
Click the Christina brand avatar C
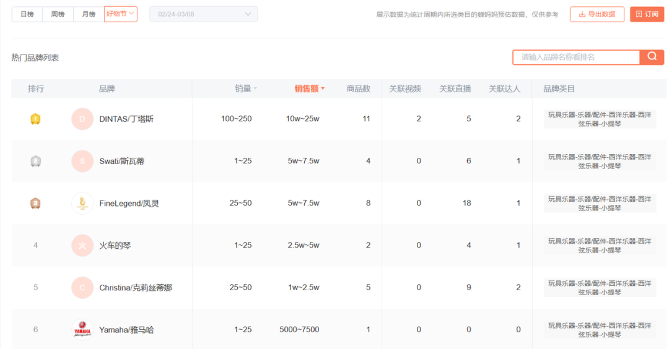pyautogui.click(x=82, y=288)
